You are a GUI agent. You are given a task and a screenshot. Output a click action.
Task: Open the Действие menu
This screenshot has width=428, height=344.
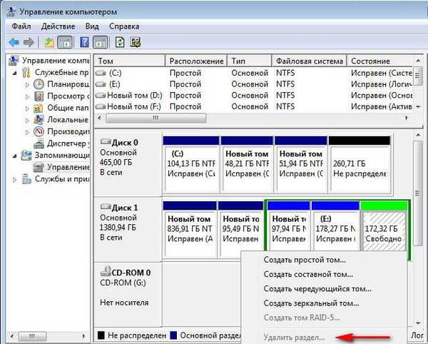coord(58,26)
